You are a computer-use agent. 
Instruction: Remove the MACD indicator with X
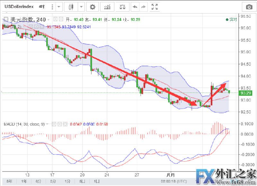[x=66, y=124]
